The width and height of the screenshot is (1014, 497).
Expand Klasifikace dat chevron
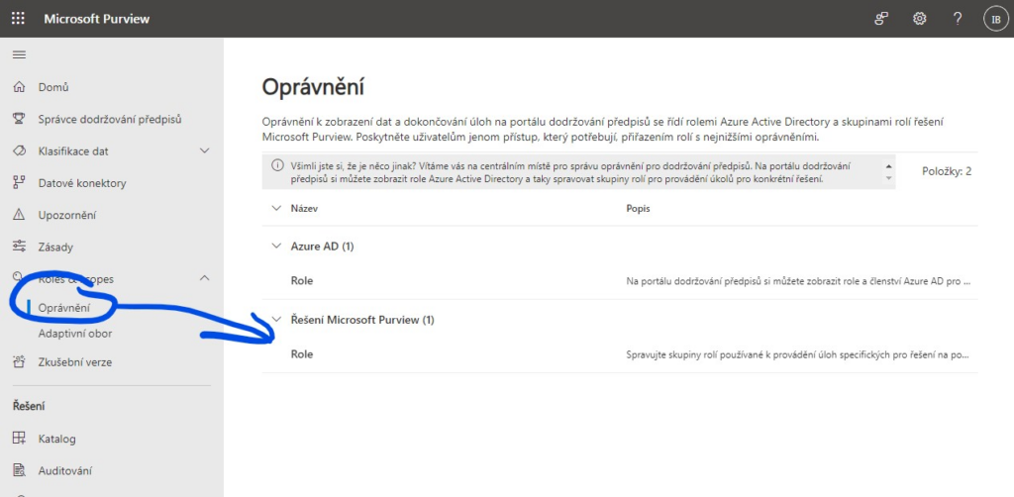[x=204, y=151]
